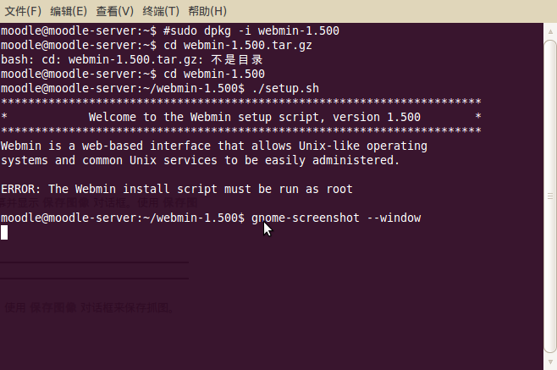Click the #sudo dpkg -i webmin-1.500 command
This screenshot has width=557, height=370.
(251, 31)
